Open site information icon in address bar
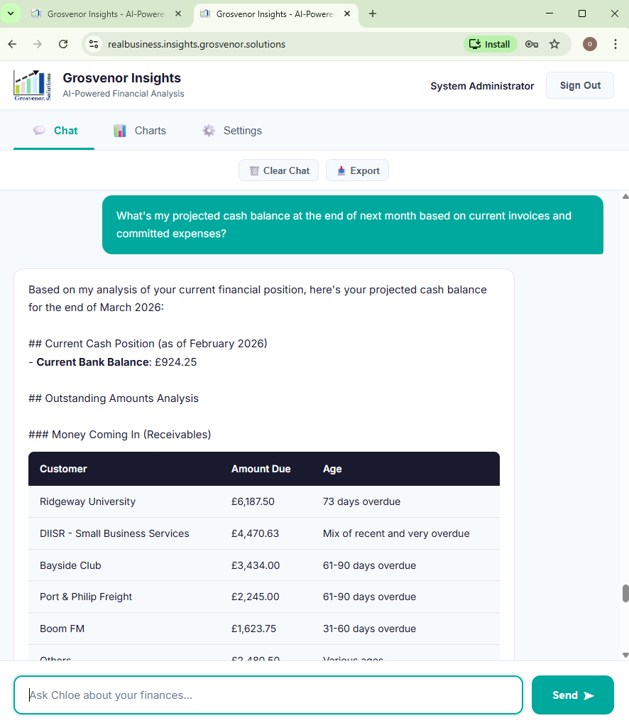This screenshot has height=728, width=629. pos(94,44)
